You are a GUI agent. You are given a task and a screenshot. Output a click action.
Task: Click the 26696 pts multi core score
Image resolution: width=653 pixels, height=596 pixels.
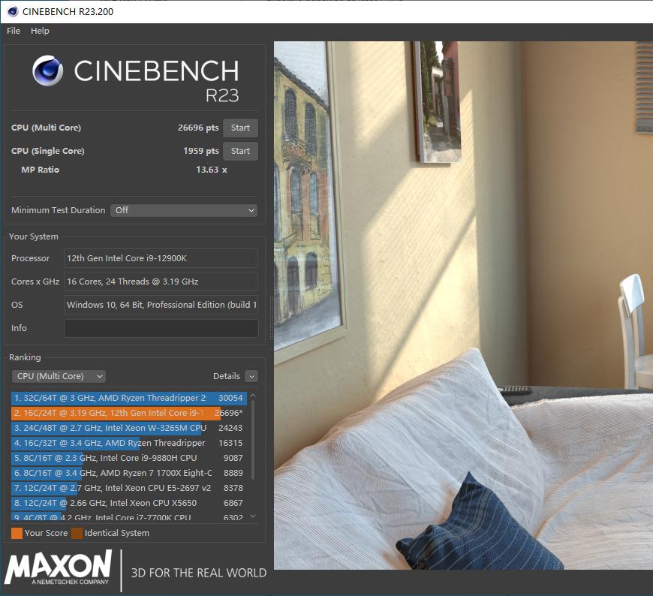tap(198, 128)
